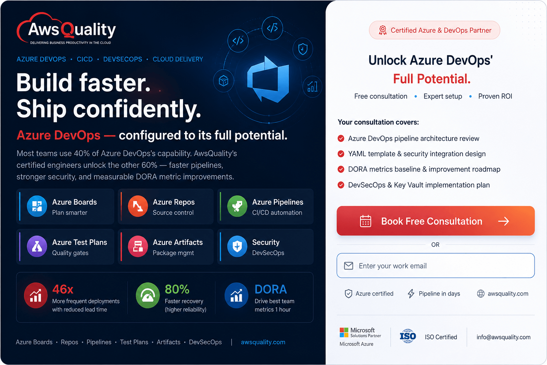Click the envelope icon in email field
This screenshot has width=547, height=365.
(349, 266)
